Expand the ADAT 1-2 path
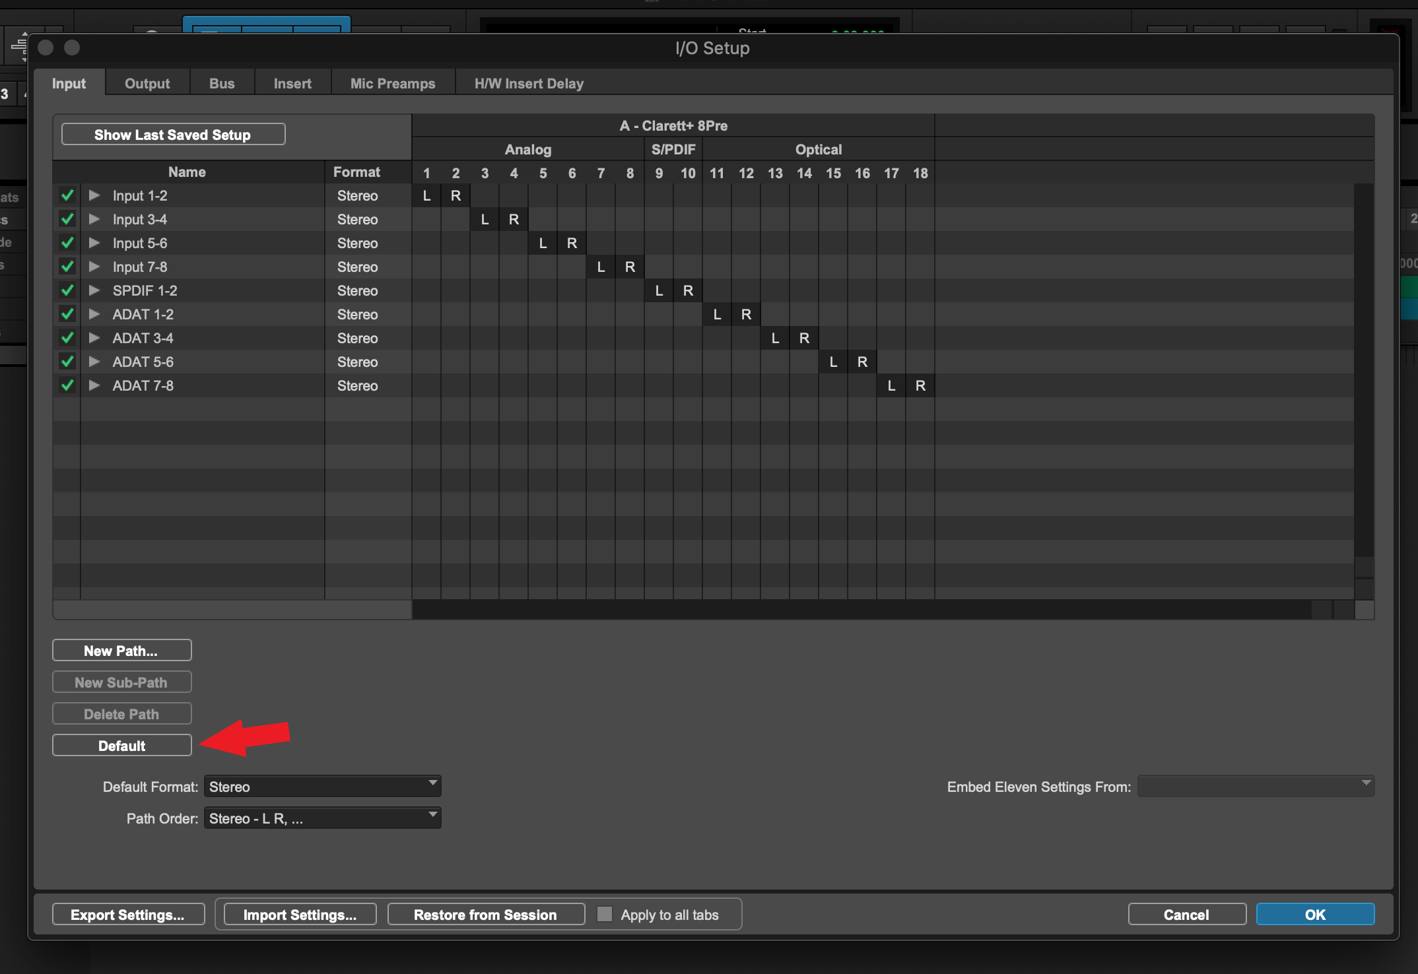 pos(94,313)
